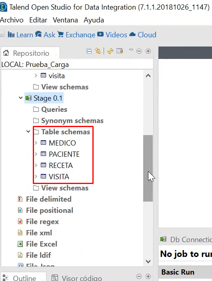
Task: Click the File positional icon
Action: pyautogui.click(x=20, y=210)
